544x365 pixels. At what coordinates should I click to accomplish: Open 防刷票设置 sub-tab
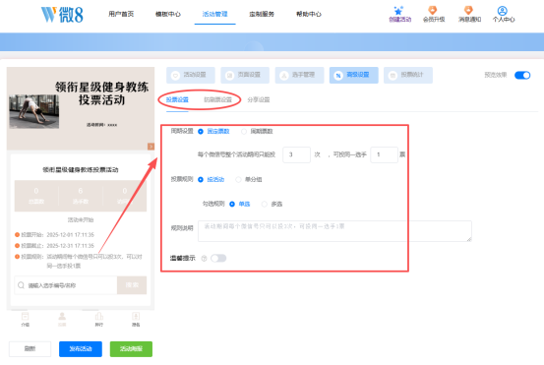click(x=217, y=100)
